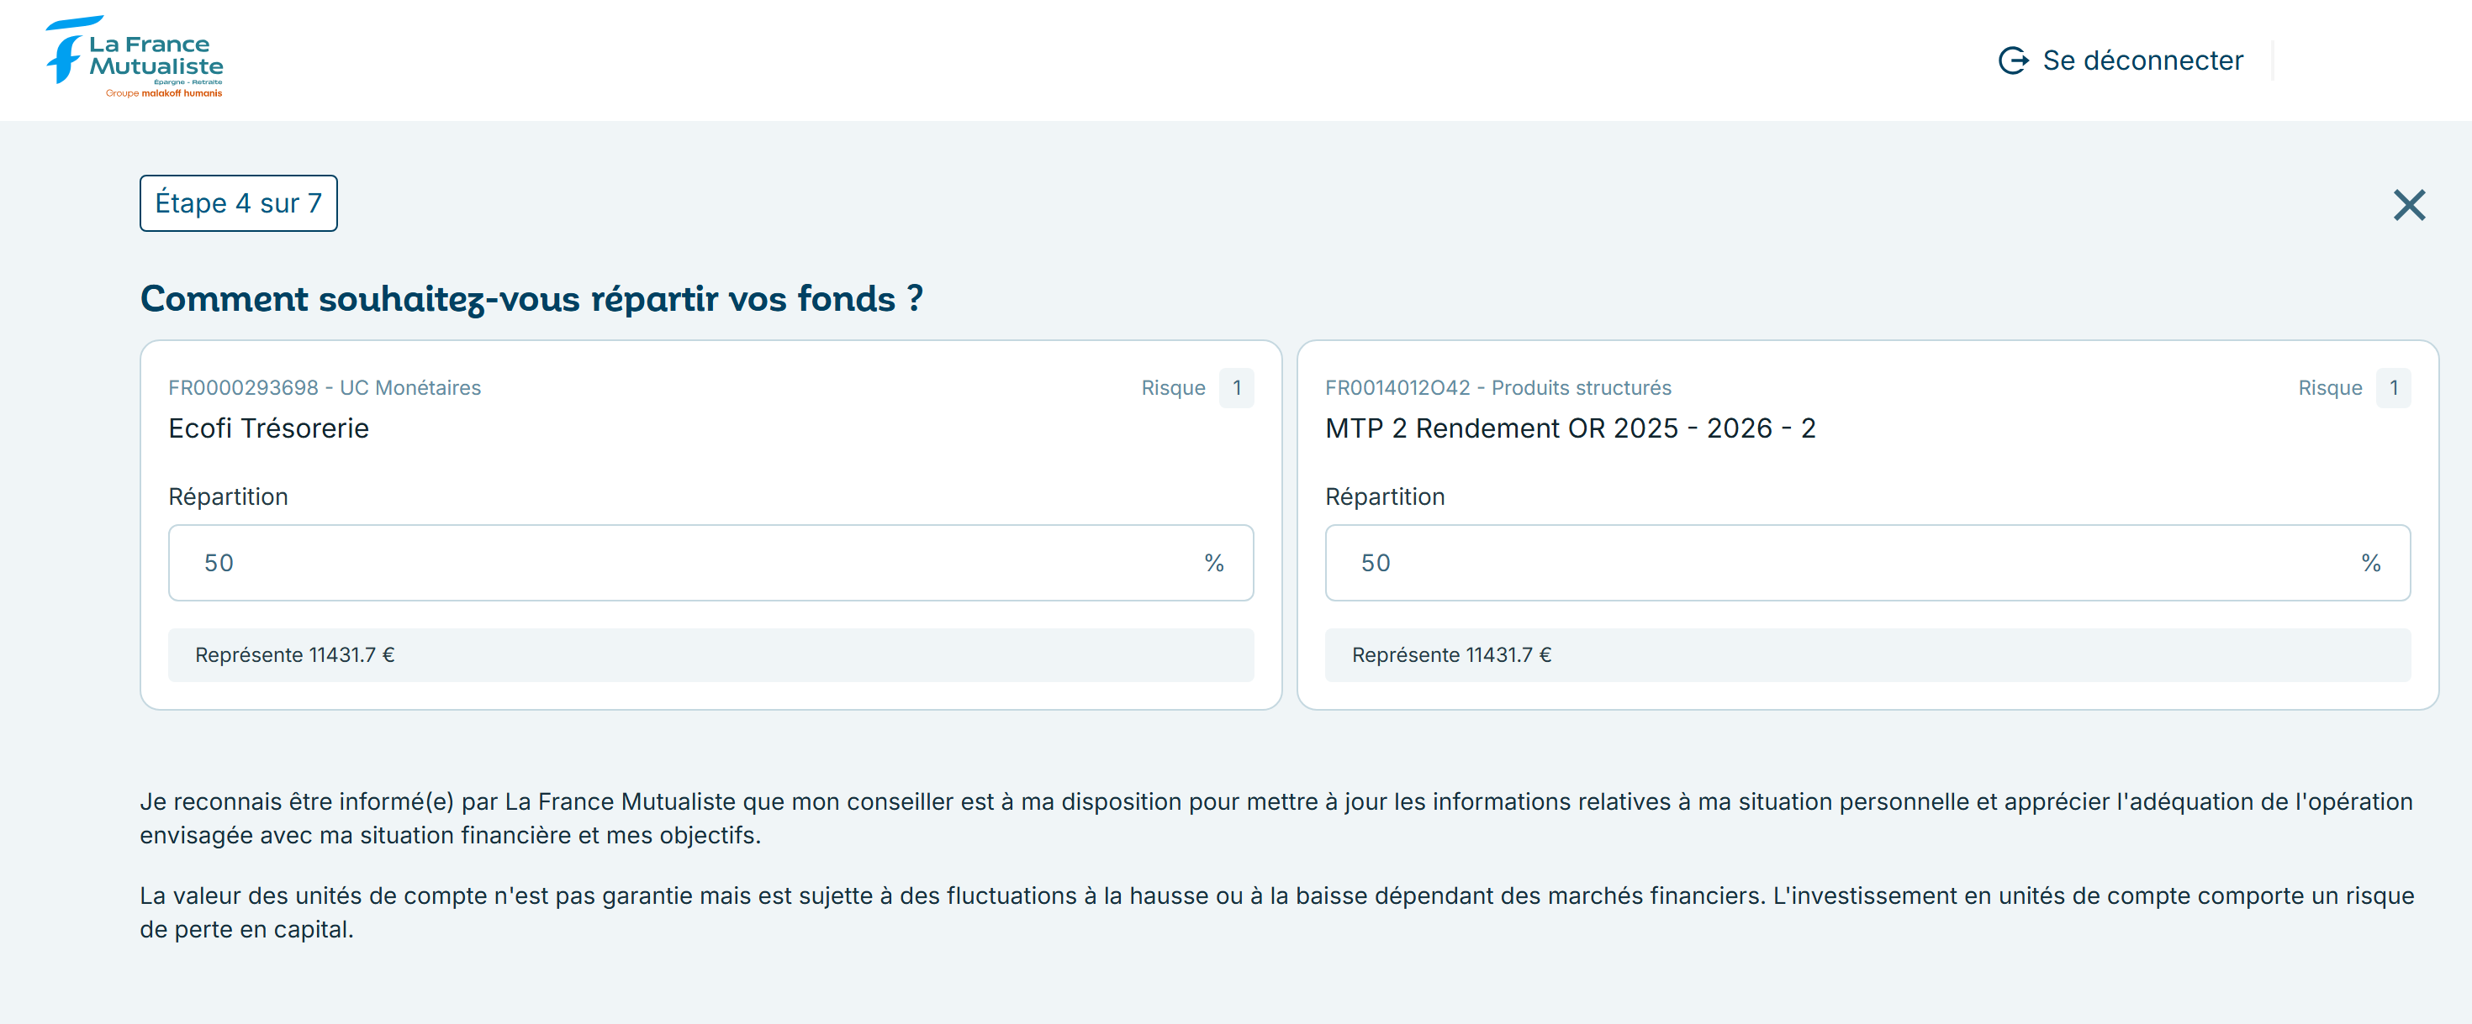
Task: Click the percent symbol in MTP 2 field
Action: (x=2370, y=564)
